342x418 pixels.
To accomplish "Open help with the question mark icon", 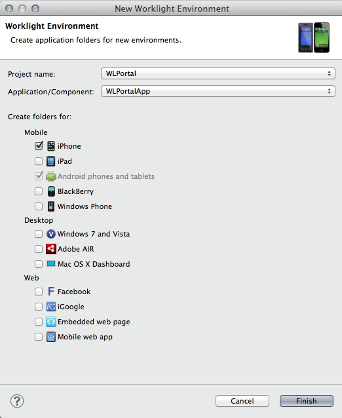I will click(17, 401).
